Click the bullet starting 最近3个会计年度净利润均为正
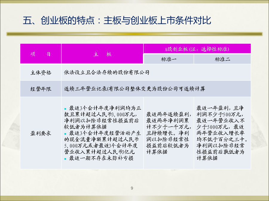Image resolution: width=269 pixels, height=201 pixels. [103, 117]
